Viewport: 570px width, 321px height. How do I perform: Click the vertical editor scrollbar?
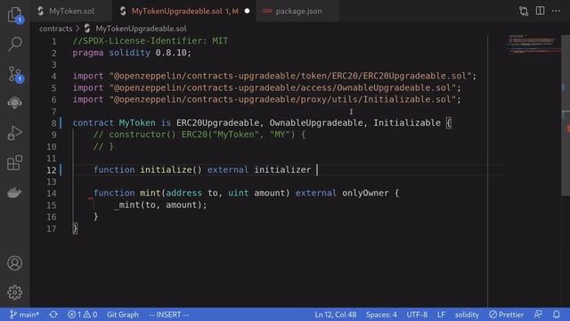(x=566, y=115)
